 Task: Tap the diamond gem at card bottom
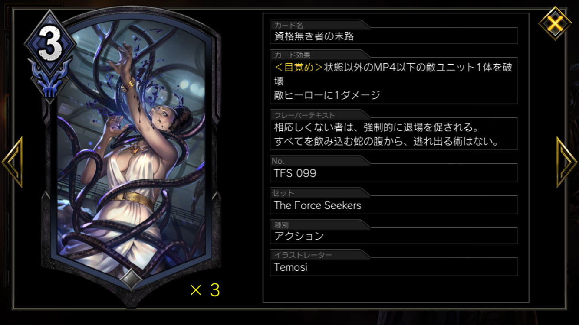point(131,279)
